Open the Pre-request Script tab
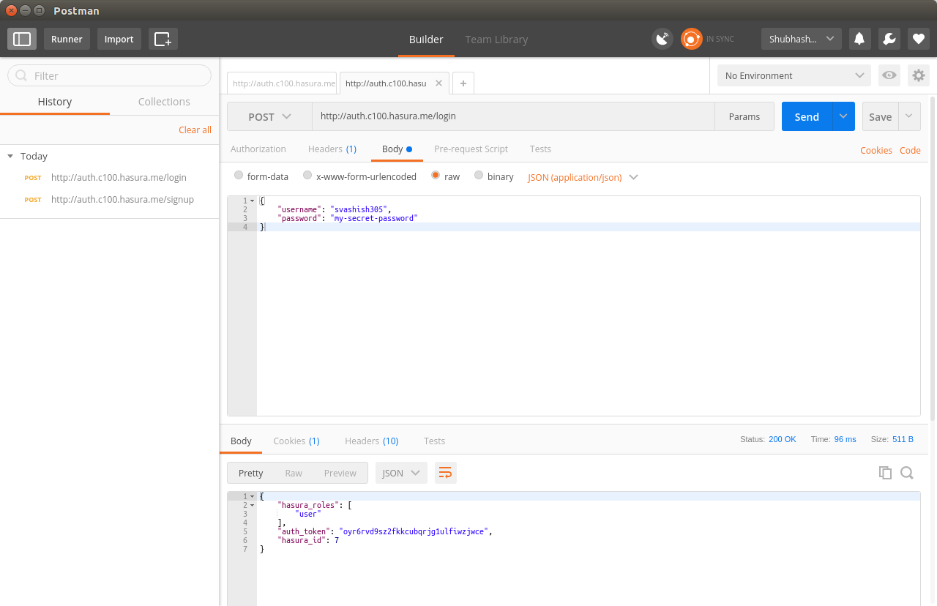Image resolution: width=937 pixels, height=606 pixels. coord(471,149)
